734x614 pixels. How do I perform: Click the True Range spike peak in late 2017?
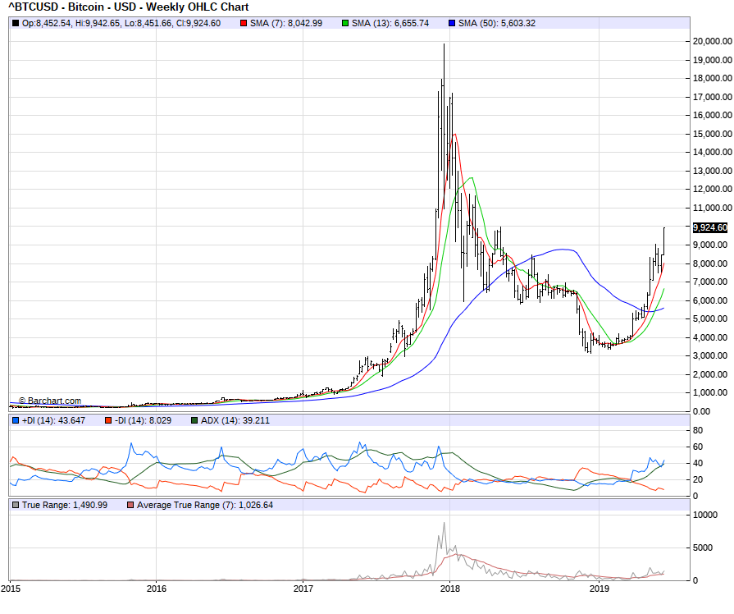point(445,523)
